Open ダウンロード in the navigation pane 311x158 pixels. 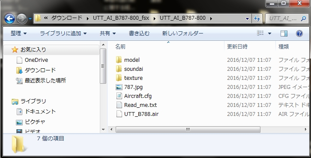[40, 70]
